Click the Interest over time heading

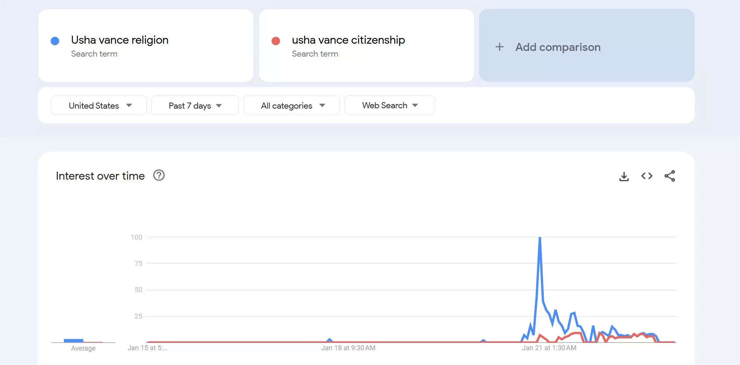(100, 175)
